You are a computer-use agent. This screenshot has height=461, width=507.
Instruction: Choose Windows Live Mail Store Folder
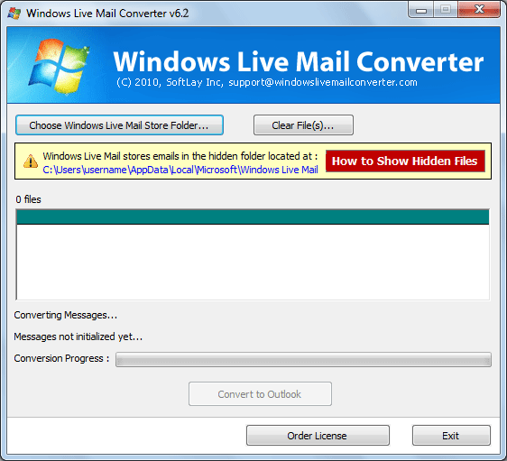click(x=119, y=125)
